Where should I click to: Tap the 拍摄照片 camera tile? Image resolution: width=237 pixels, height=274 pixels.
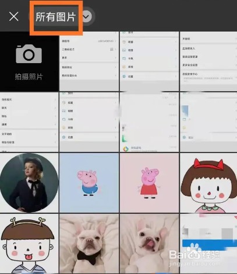click(x=29, y=61)
